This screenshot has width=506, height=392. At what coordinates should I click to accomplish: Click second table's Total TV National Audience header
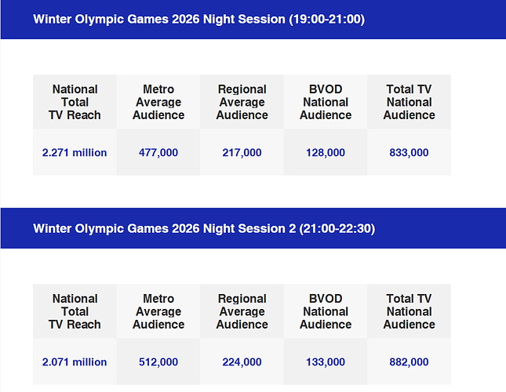(x=409, y=311)
